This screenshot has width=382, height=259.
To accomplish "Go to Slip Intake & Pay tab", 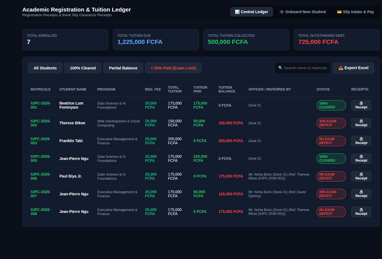I will pyautogui.click(x=355, y=12).
